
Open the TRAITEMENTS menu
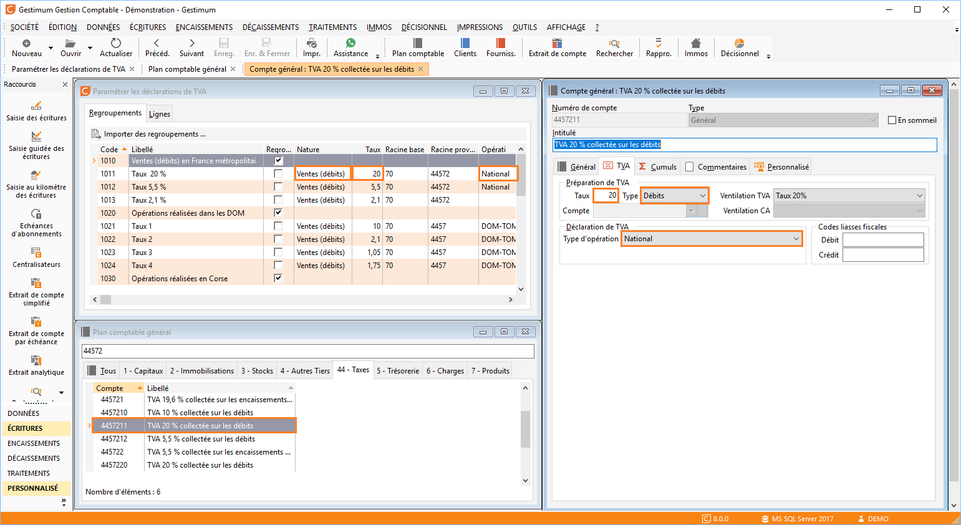click(332, 27)
